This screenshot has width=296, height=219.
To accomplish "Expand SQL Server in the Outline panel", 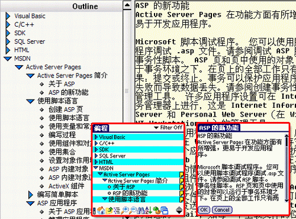I will click(x=8, y=41).
